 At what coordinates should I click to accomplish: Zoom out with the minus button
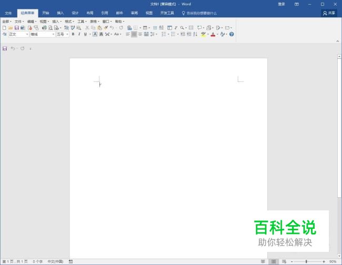coord(292,261)
